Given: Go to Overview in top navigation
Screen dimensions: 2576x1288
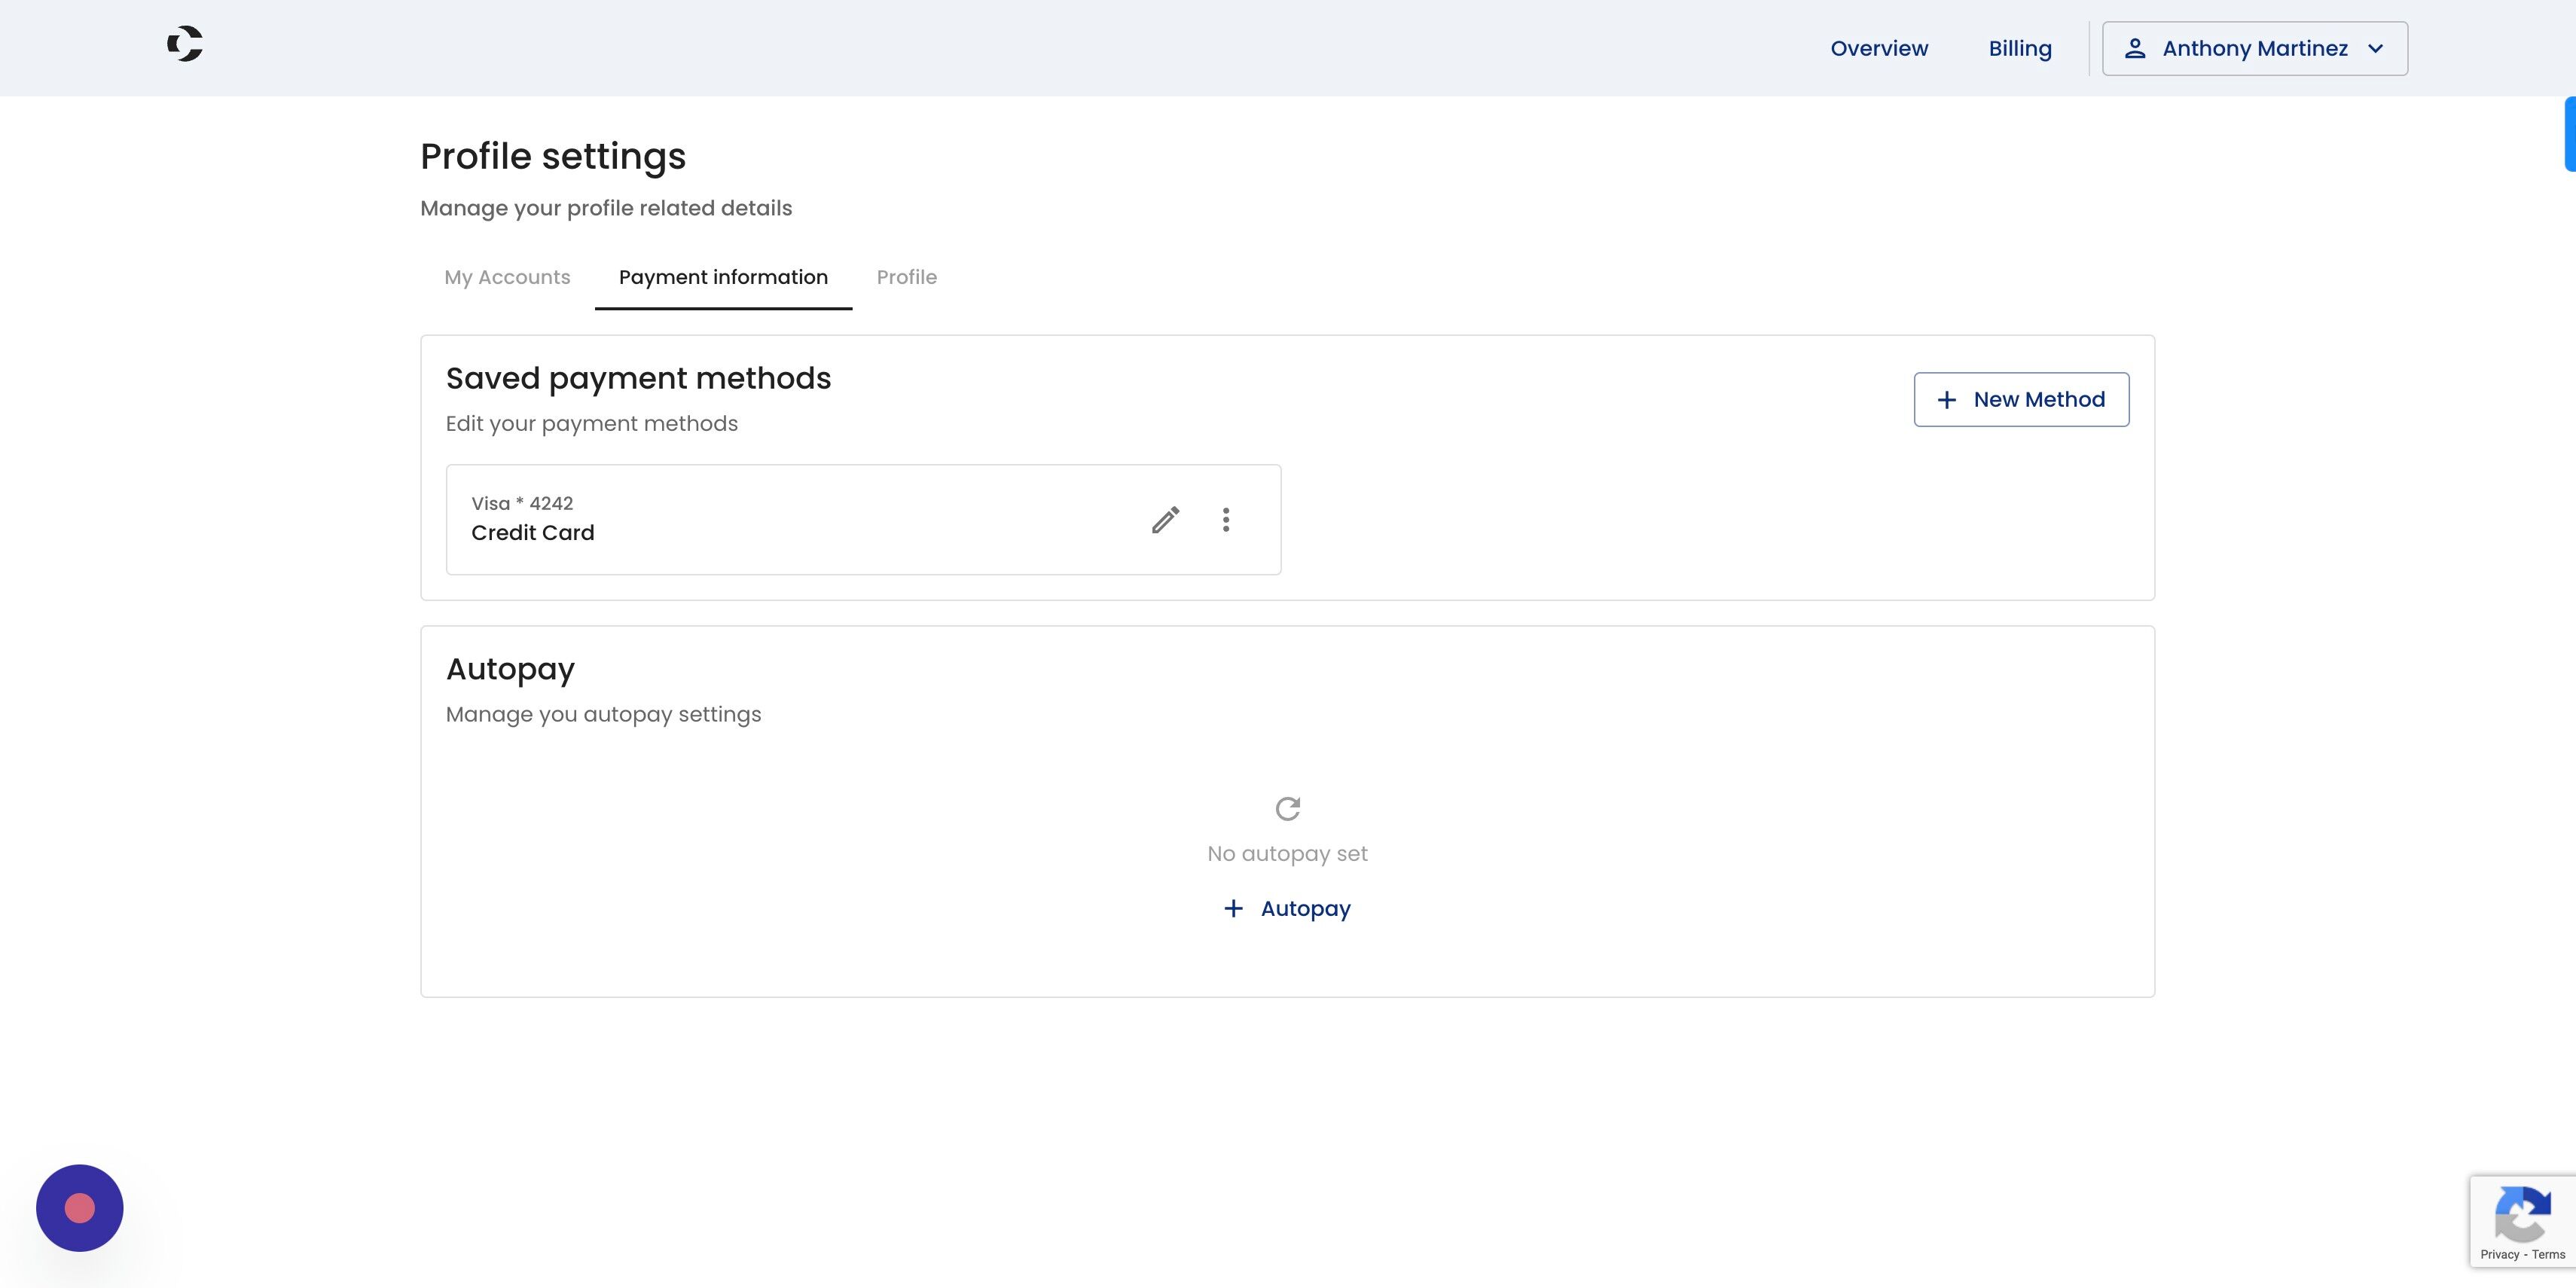Looking at the screenshot, I should click(x=1879, y=48).
